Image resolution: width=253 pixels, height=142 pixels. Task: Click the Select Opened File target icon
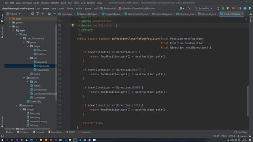pos(32,14)
